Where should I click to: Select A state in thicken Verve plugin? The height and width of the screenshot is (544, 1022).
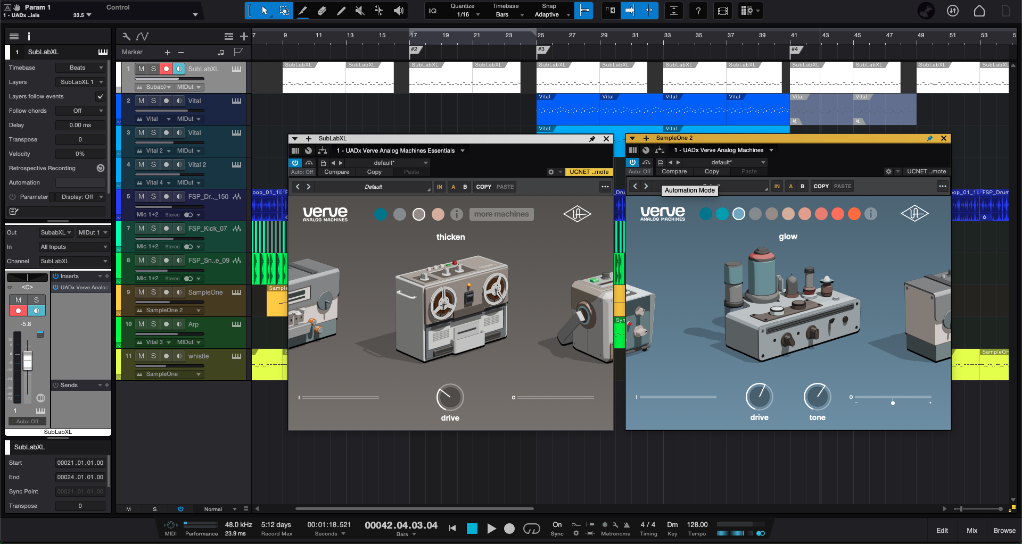point(453,187)
